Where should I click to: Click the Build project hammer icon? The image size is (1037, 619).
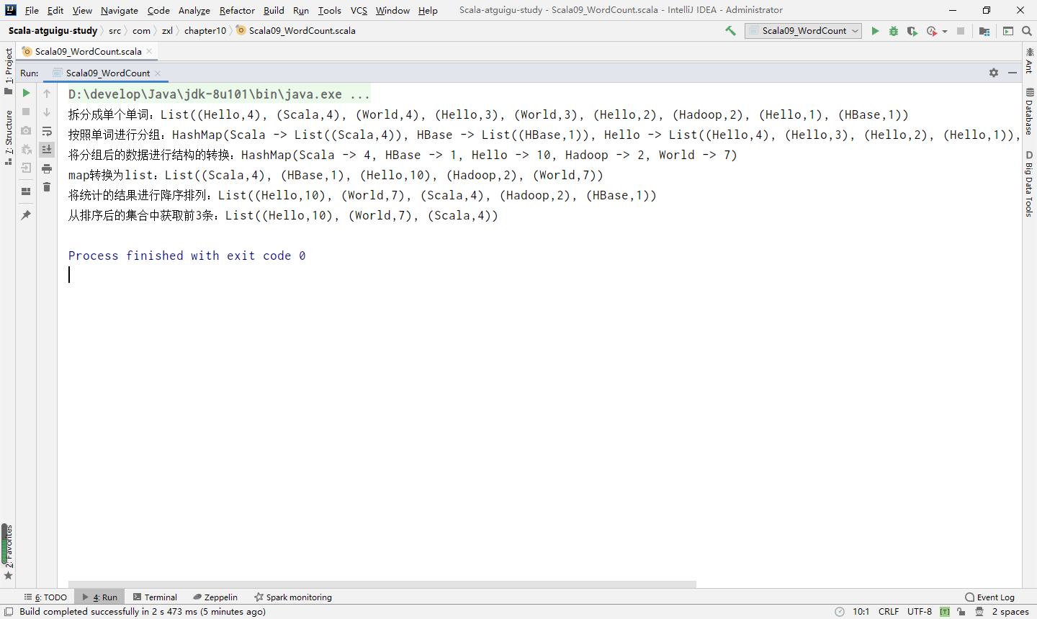coord(730,31)
